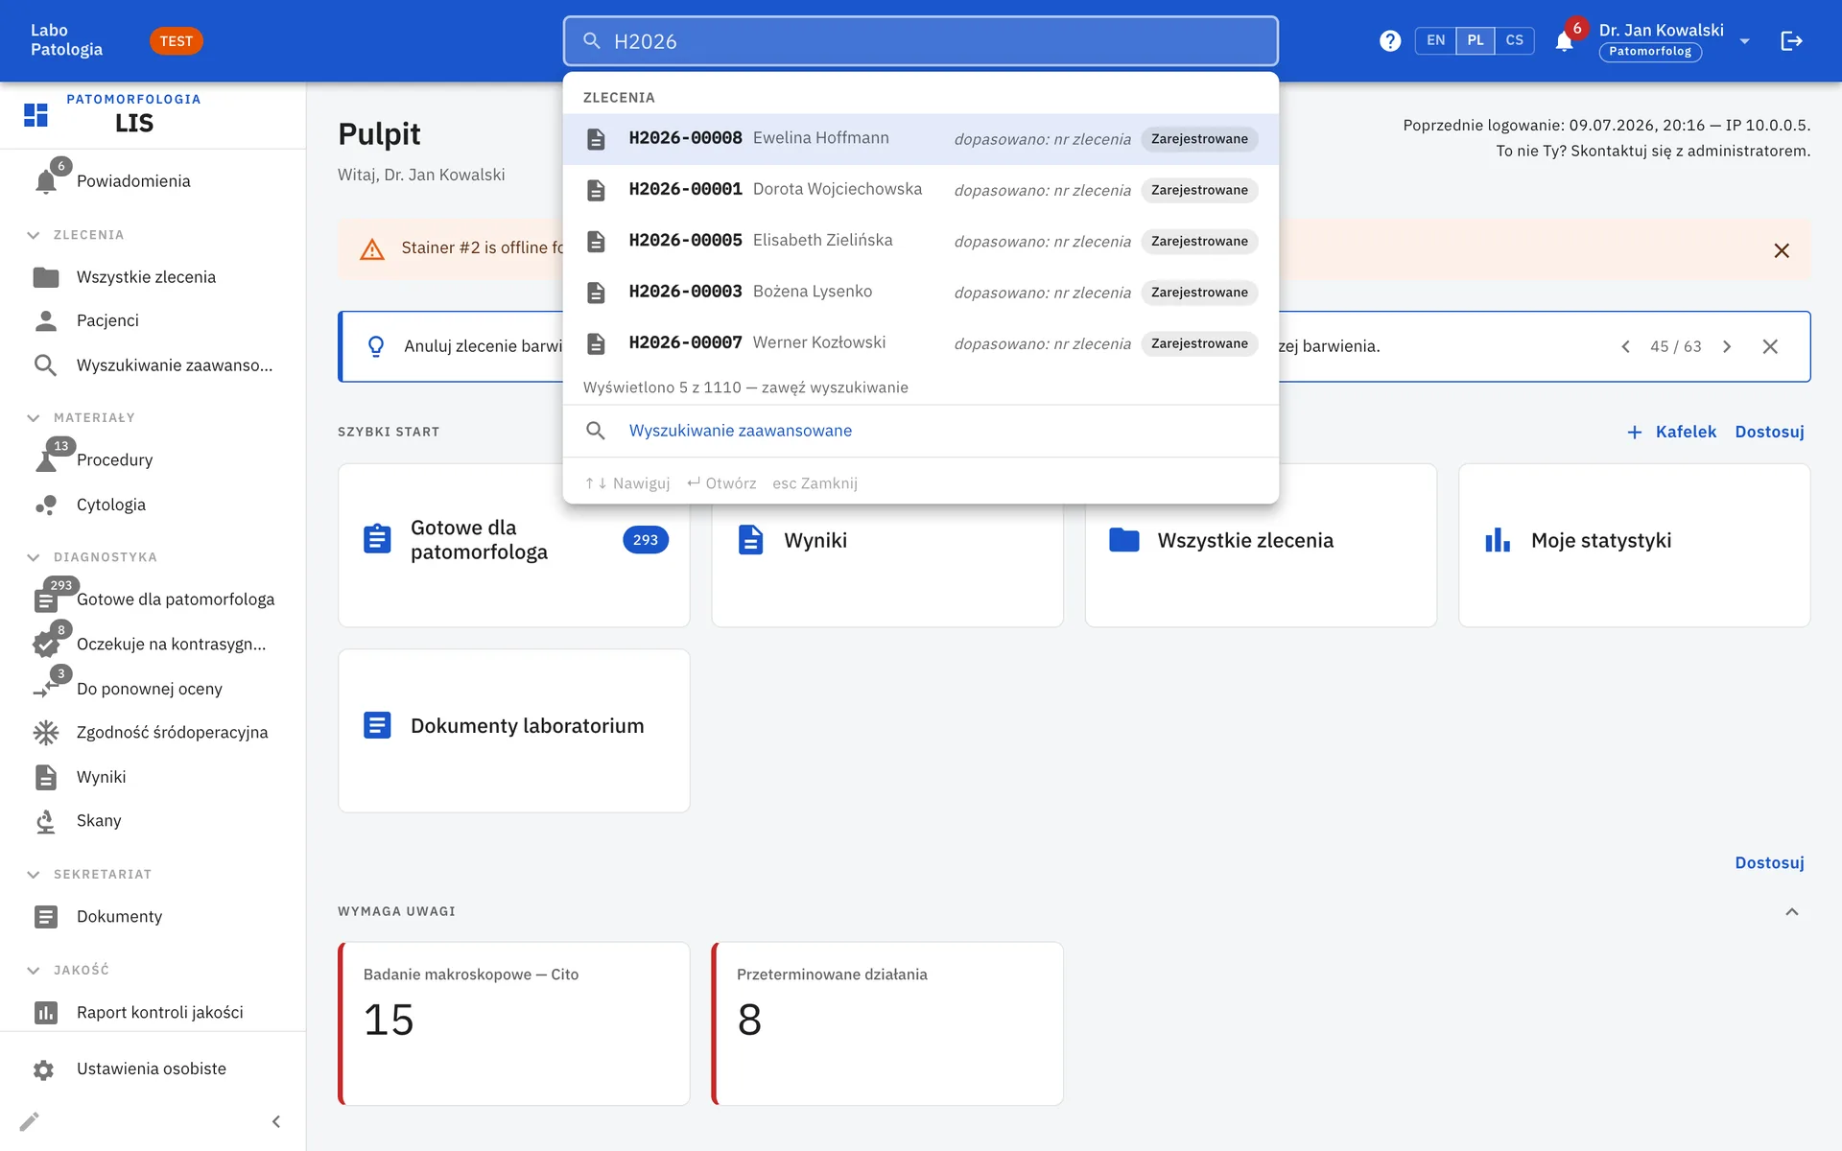Screen dimensions: 1842x1151
Task: Collapse the sidebar with the left chevron
Action: 276,1121
